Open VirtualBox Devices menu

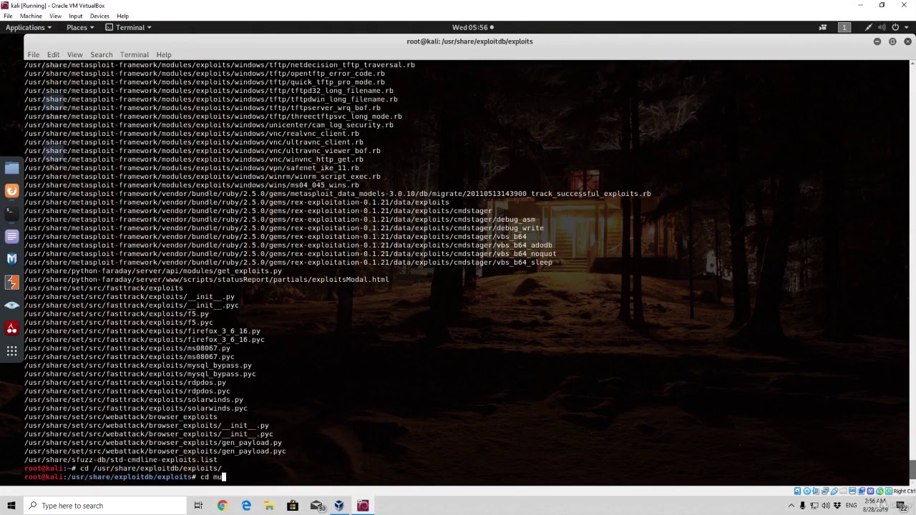(99, 16)
